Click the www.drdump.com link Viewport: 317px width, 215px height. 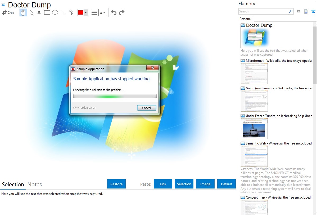84,108
